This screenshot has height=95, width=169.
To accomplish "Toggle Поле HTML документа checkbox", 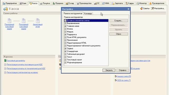I will tap(65, 37).
